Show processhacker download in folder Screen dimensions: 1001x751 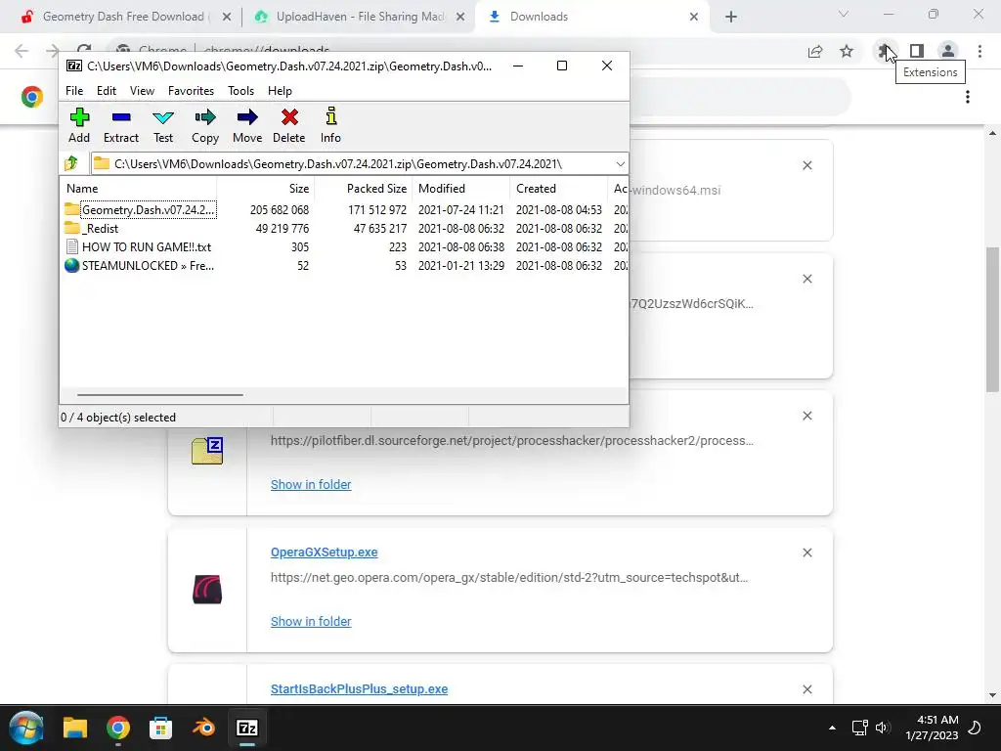tap(311, 484)
